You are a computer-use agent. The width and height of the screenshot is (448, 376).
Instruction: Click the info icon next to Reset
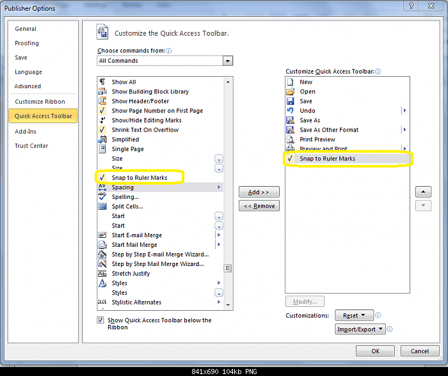coord(378,315)
